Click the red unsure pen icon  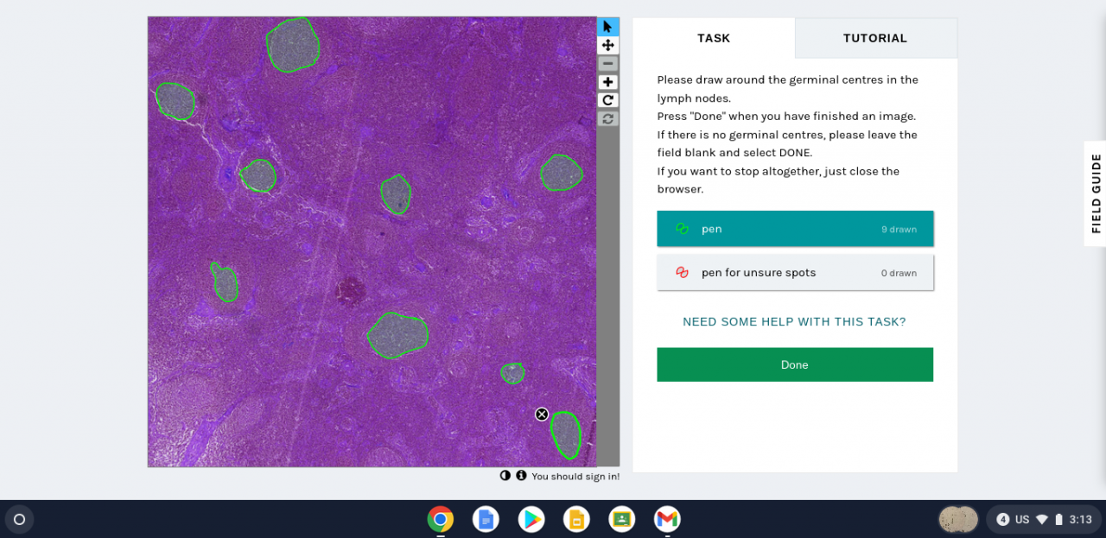click(x=682, y=273)
